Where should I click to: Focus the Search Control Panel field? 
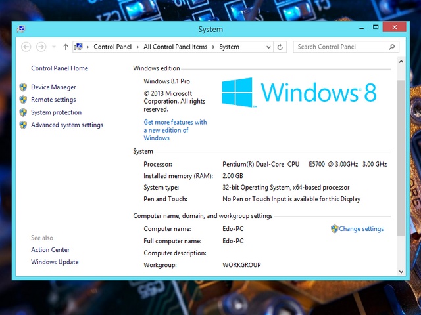(346, 47)
